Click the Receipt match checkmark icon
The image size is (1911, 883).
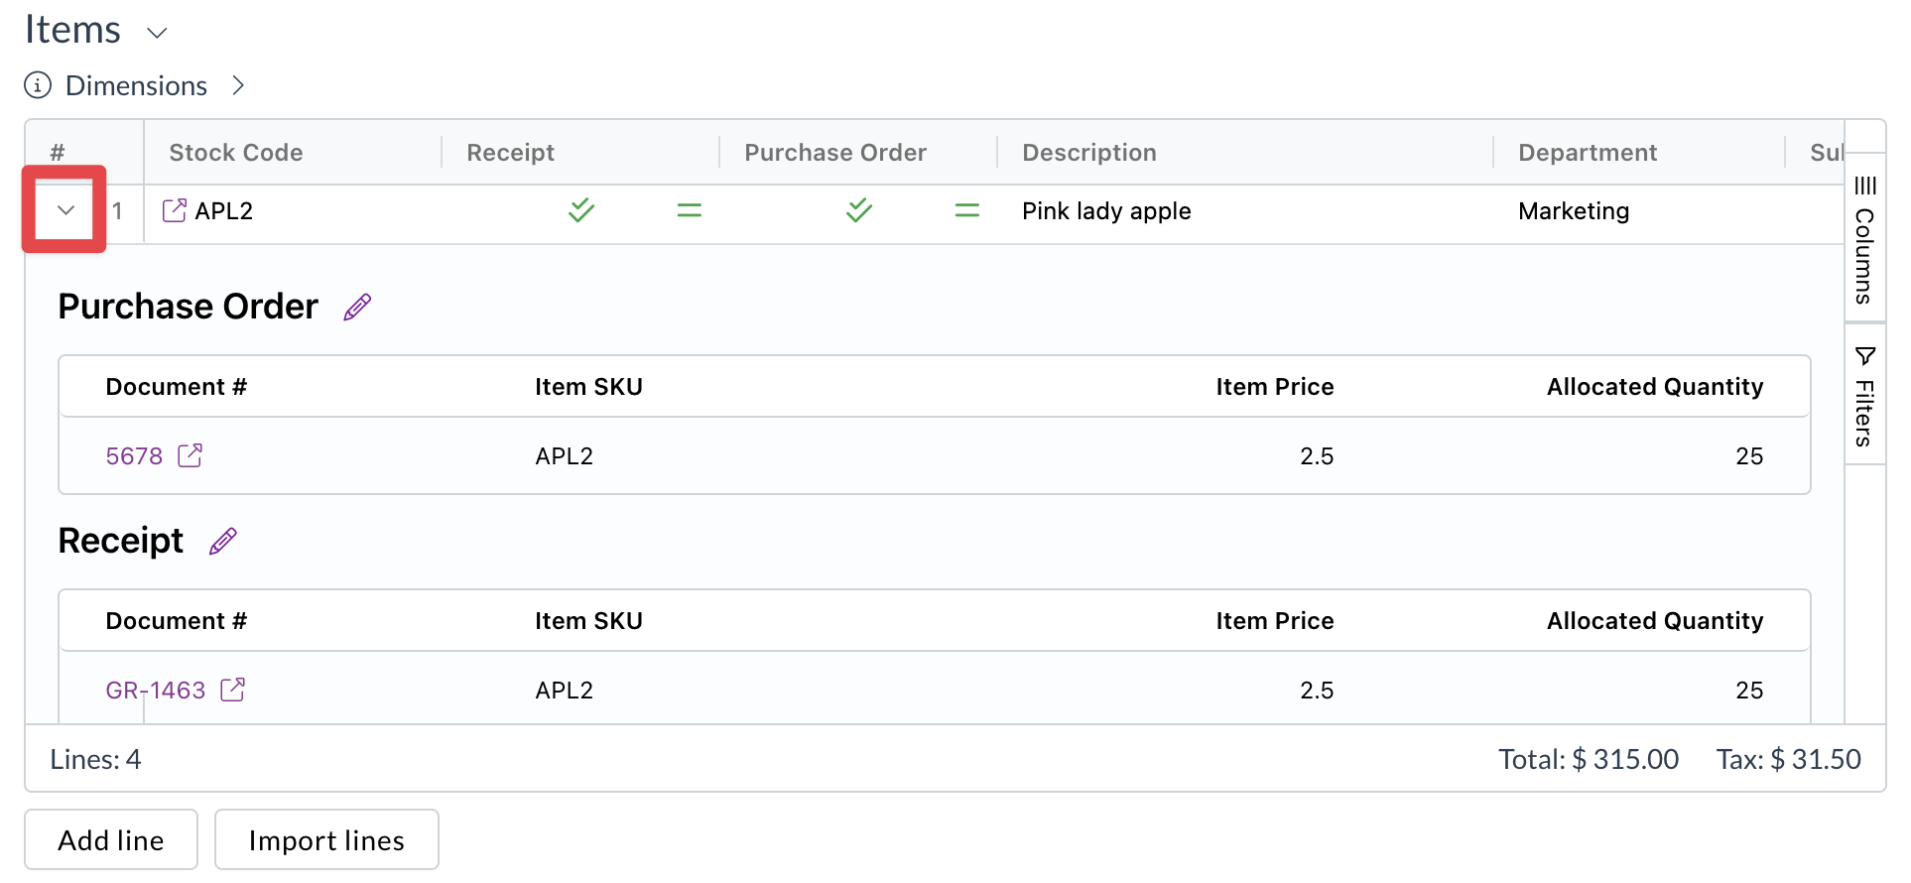tap(581, 209)
